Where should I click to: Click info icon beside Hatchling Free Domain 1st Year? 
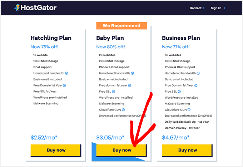[x=64, y=85]
